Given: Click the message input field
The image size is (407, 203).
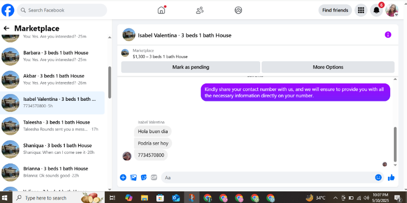Looking at the screenshot, I should [x=267, y=178].
